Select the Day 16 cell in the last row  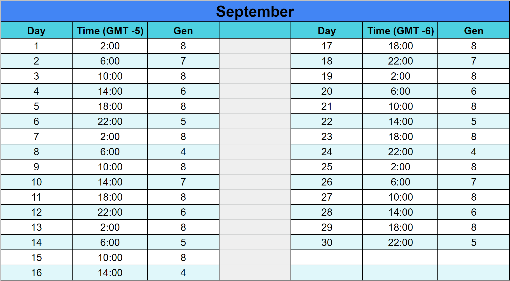click(x=36, y=273)
